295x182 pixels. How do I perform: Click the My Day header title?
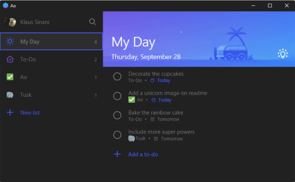click(133, 43)
